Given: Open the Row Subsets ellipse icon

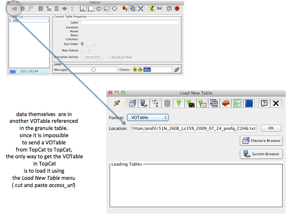Looking at the screenshot, I should pos(64,8).
